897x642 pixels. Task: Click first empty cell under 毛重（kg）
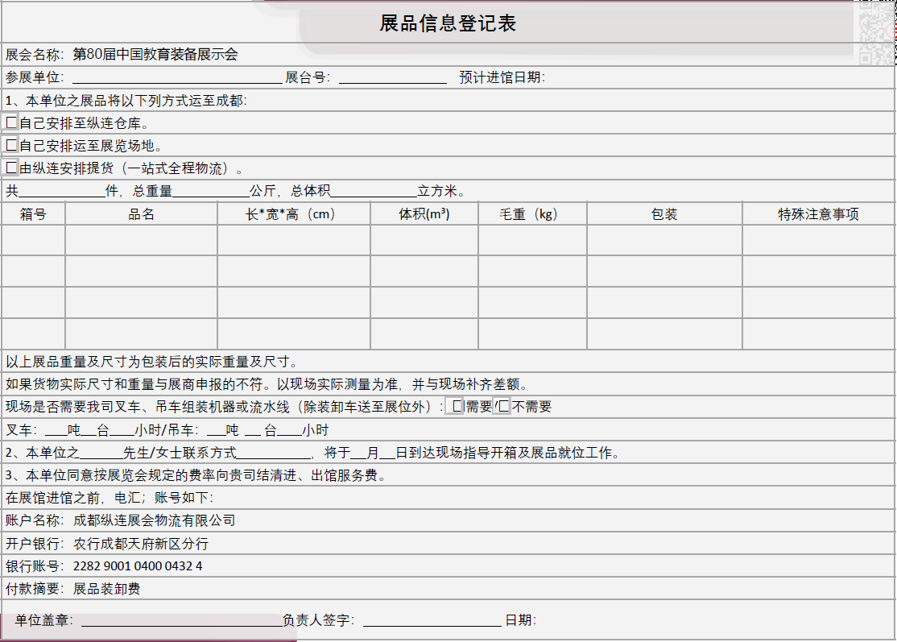point(532,240)
